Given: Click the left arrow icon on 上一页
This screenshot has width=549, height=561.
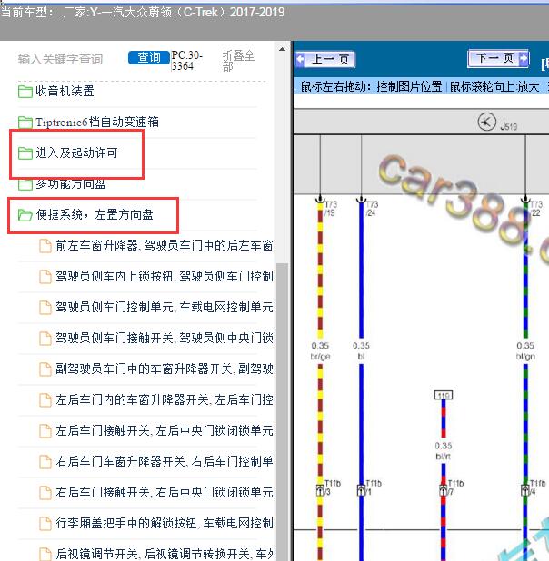Looking at the screenshot, I should [x=300, y=59].
